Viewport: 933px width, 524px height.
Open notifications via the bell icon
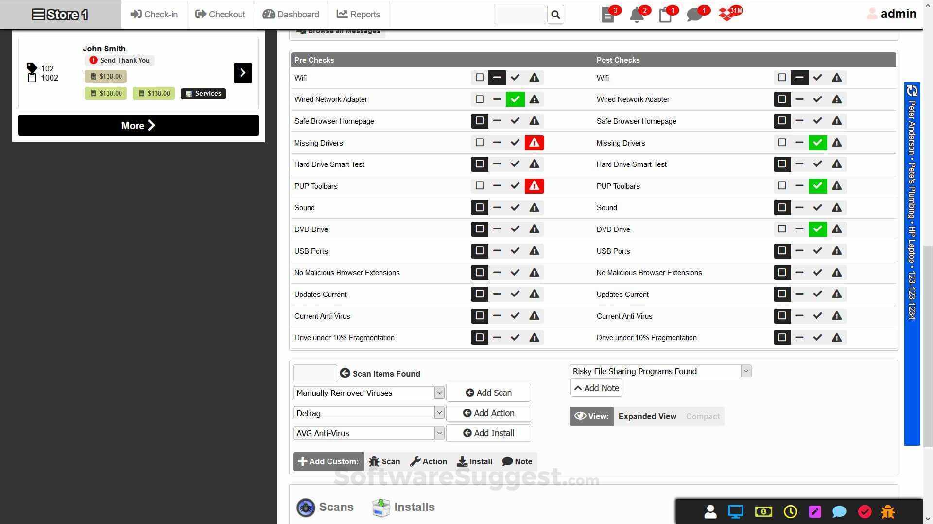click(637, 15)
